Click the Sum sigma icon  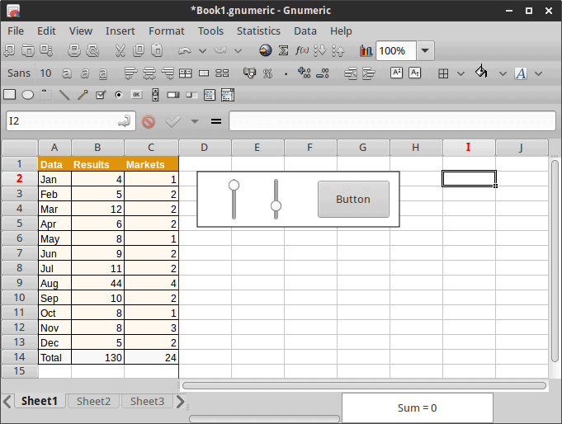(x=283, y=50)
